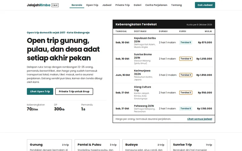The width and height of the screenshot is (242, 151).
Task: Click the Jum, 16 Okt date cell
Action: 123,75
